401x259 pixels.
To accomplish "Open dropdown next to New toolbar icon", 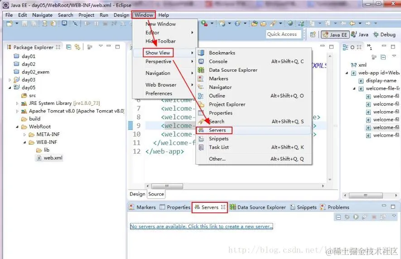I will pyautogui.click(x=17, y=24).
